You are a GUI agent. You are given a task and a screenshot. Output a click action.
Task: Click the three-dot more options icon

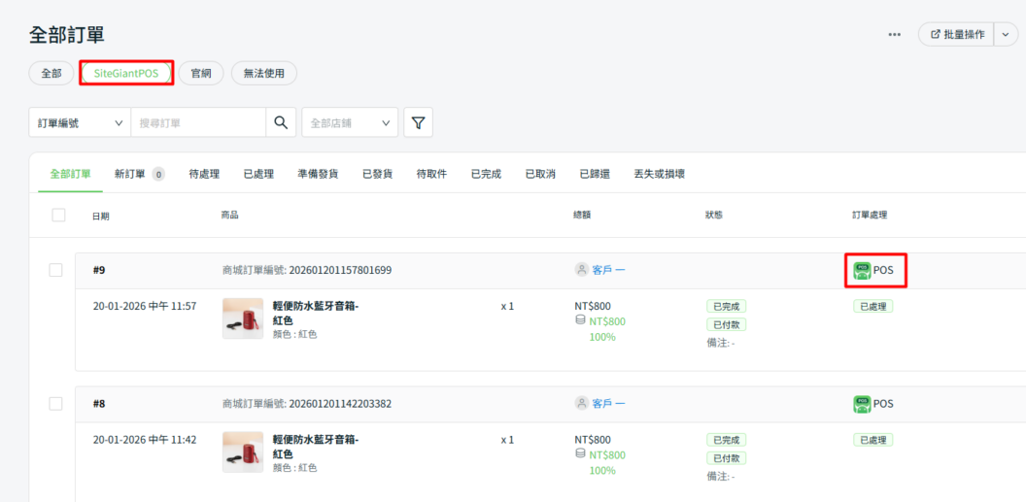[894, 35]
